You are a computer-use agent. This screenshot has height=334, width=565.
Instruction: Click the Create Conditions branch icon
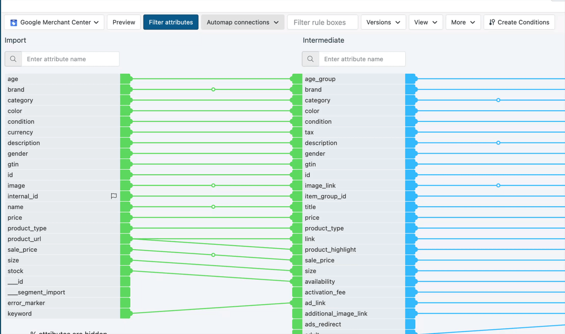point(492,23)
